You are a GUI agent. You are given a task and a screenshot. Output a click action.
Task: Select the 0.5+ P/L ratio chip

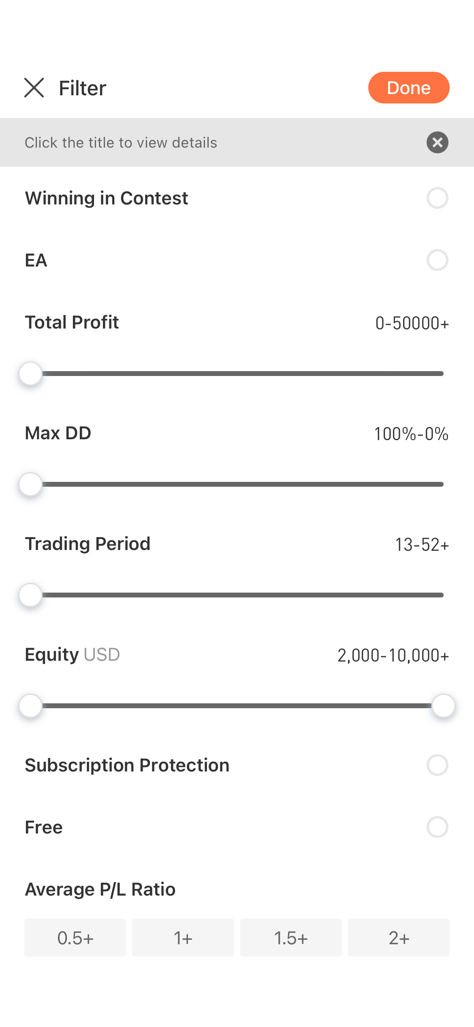click(75, 937)
